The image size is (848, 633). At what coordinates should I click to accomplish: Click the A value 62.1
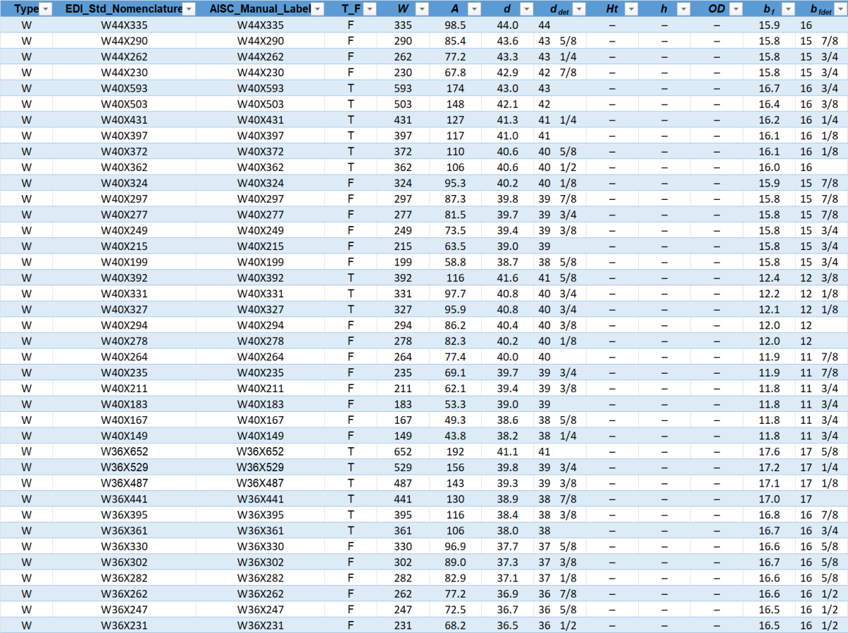[454, 389]
